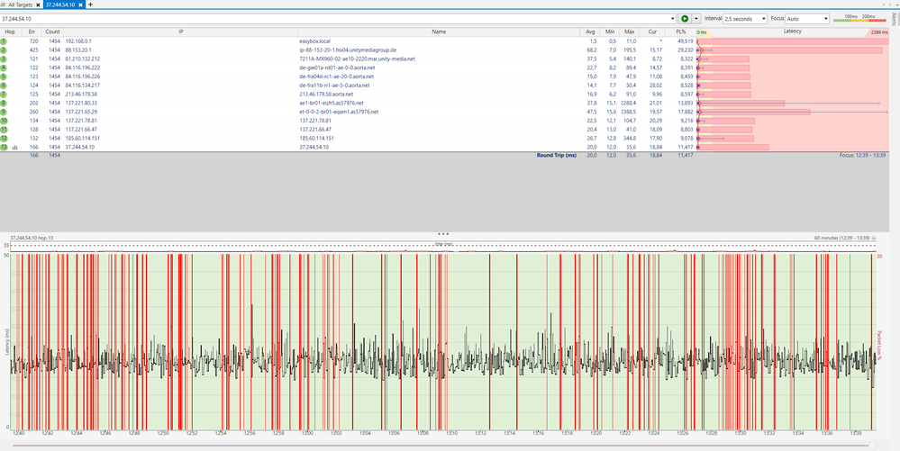Open the Alerts side panel tab
The width and height of the screenshot is (900, 451).
pyautogui.click(x=894, y=21)
